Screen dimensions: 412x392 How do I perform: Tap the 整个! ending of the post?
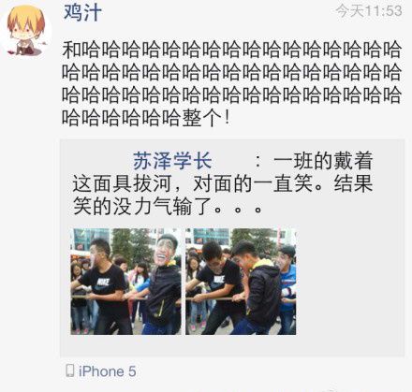[206, 118]
